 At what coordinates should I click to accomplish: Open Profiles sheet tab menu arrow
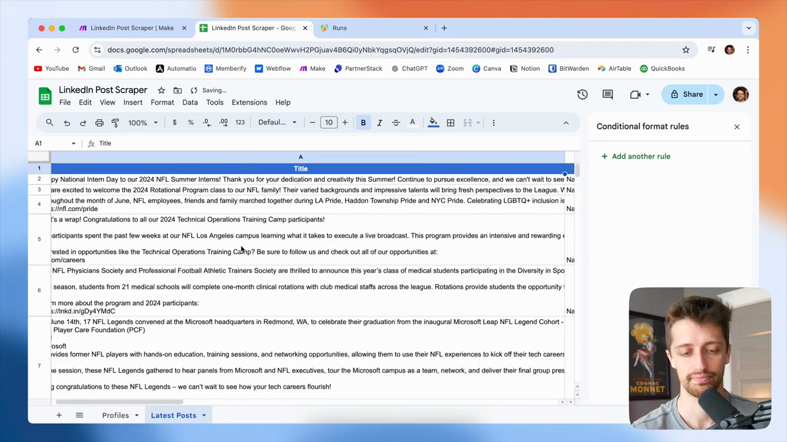[136, 416]
